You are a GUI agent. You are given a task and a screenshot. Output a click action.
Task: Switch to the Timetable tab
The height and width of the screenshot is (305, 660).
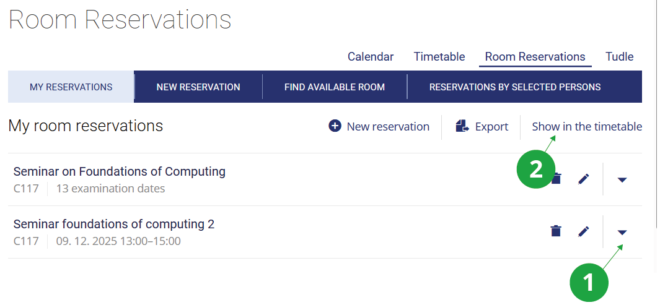click(x=439, y=57)
